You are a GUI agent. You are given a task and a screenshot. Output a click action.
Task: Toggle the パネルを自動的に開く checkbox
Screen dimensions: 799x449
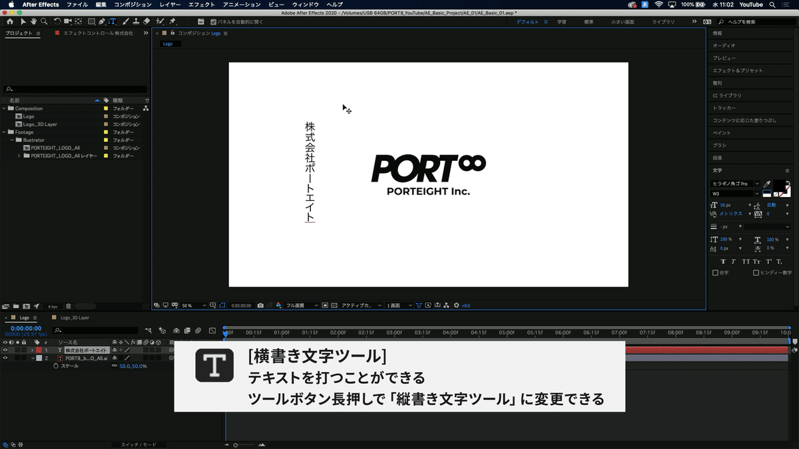(212, 21)
